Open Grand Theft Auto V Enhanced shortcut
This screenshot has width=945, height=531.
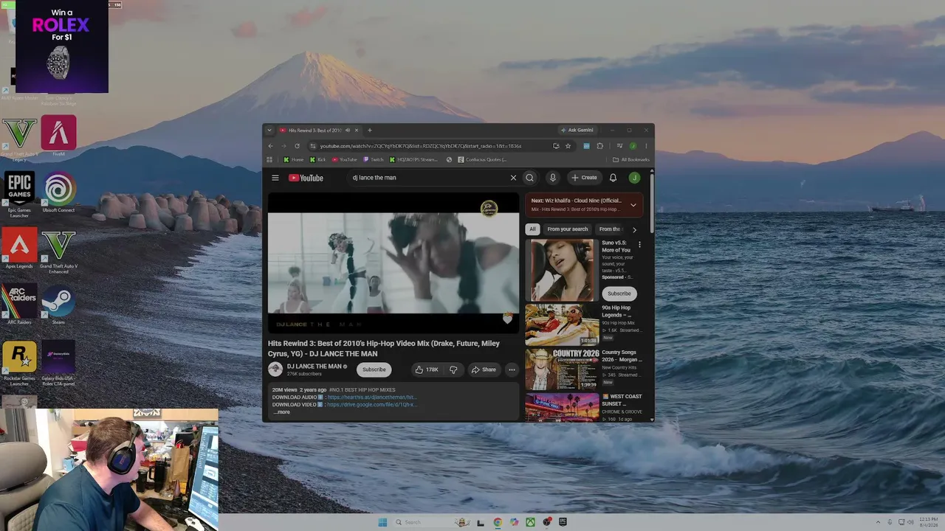(58, 251)
